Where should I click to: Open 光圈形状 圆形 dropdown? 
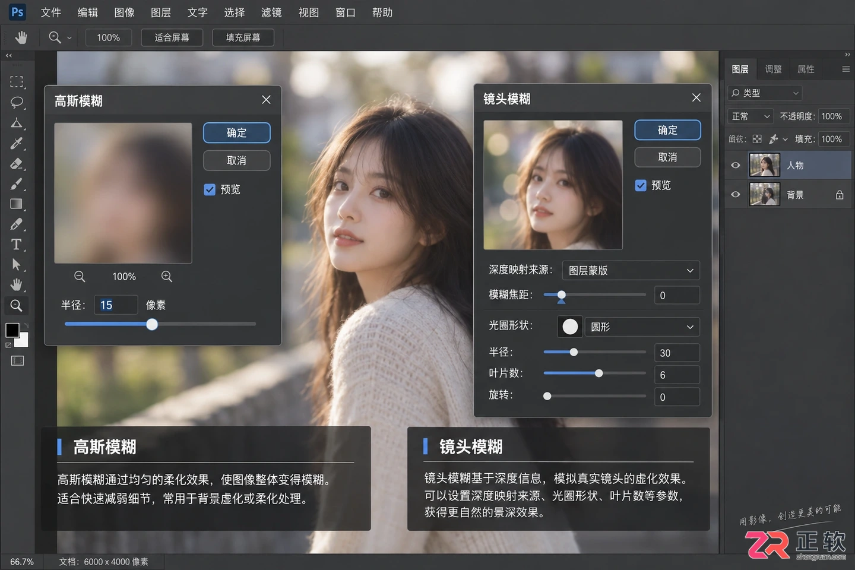coord(642,327)
